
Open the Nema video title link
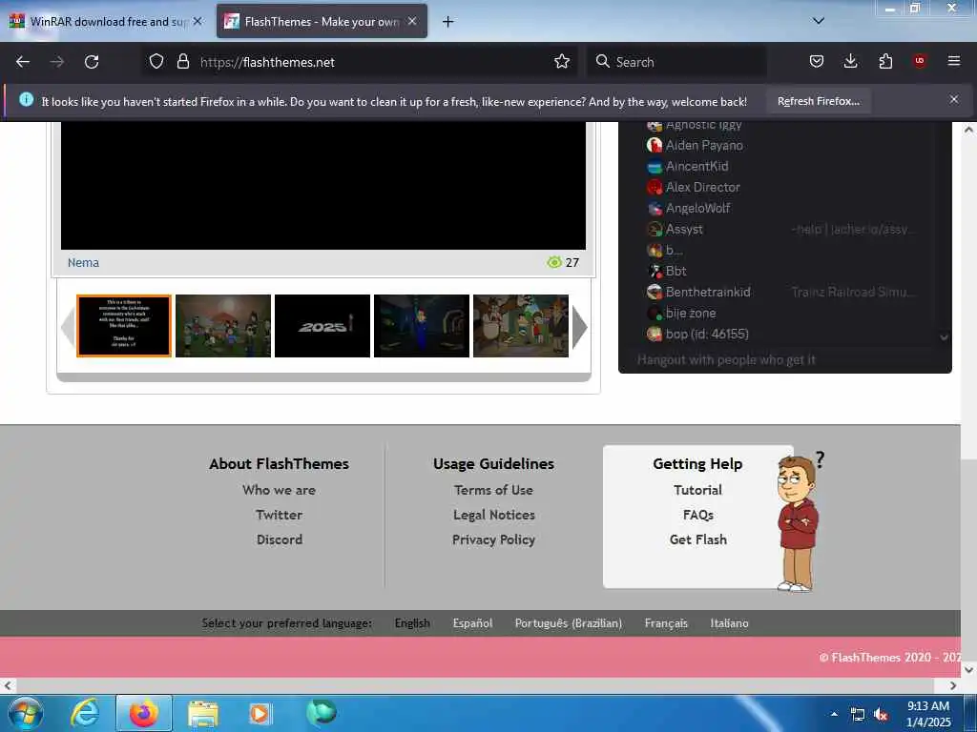(83, 263)
